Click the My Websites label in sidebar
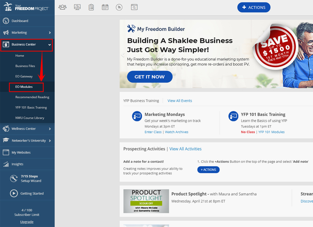 21,152
